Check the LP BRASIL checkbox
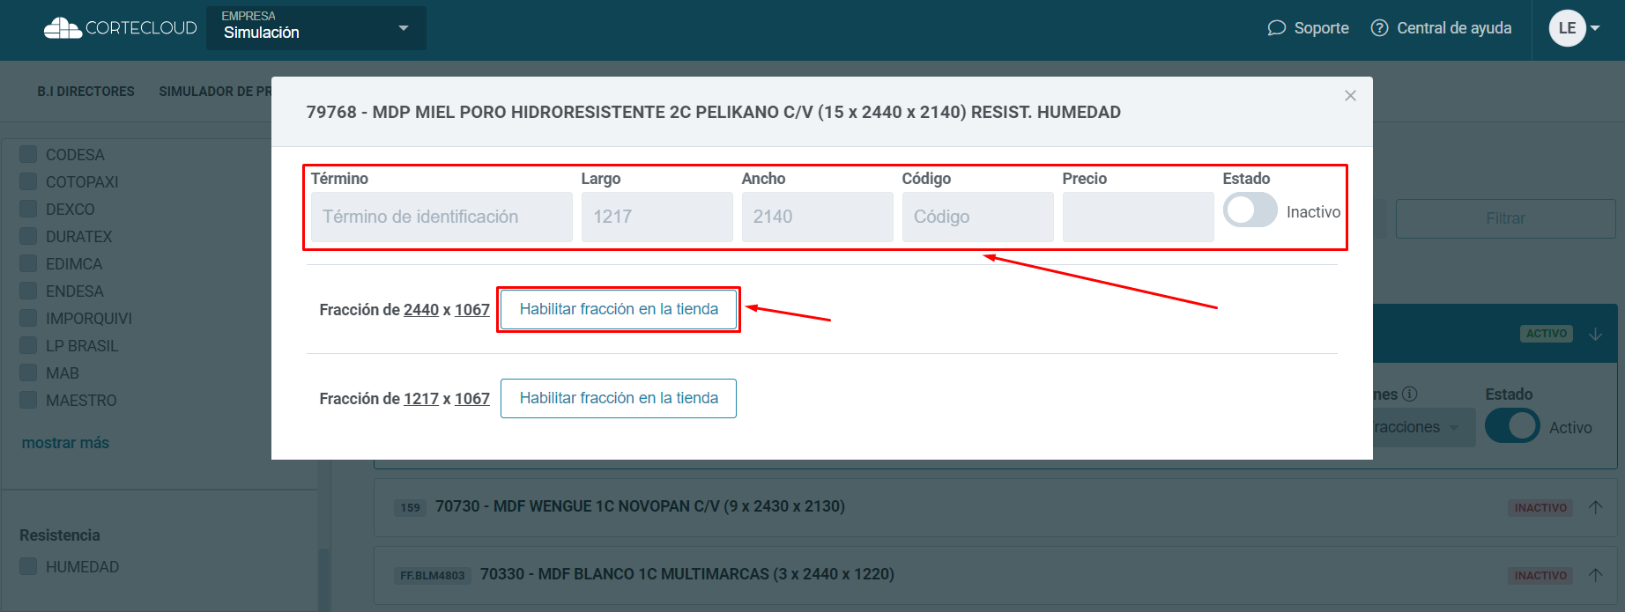 (28, 346)
